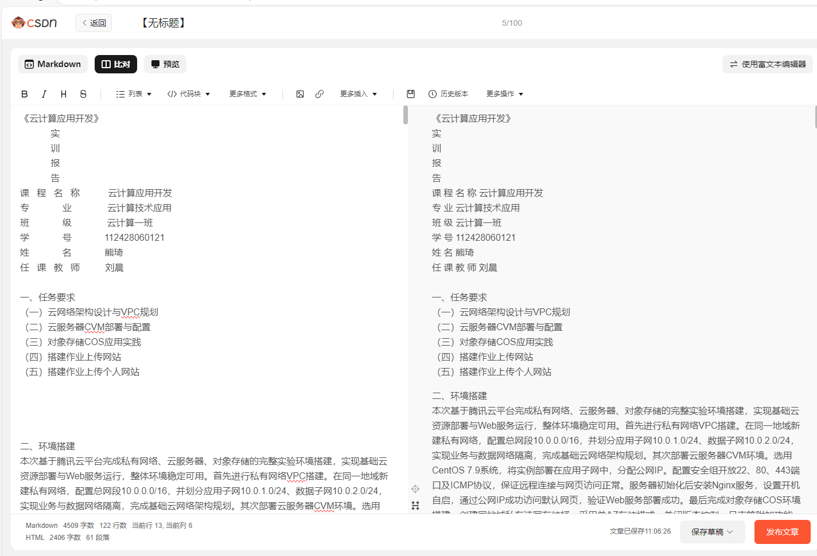Open the 代码块 code block dropdown
The image size is (817, 556).
tap(189, 94)
